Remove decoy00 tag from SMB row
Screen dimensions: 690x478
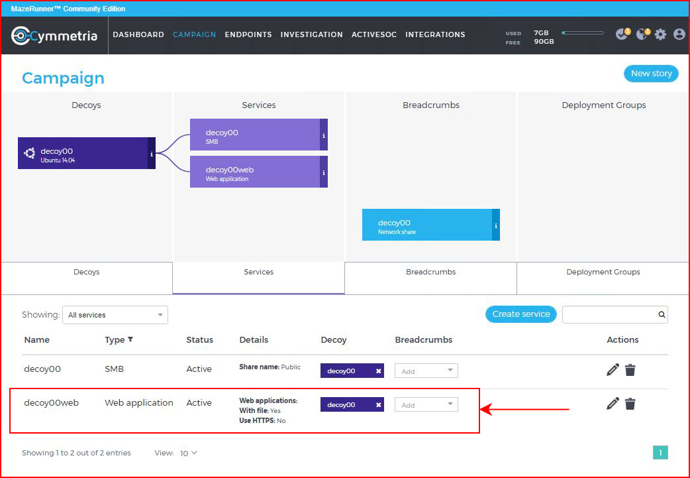point(378,371)
